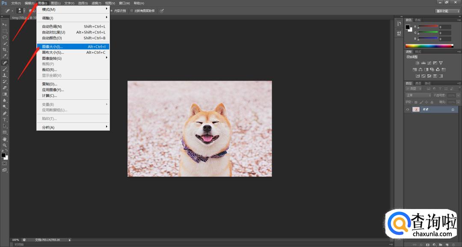Image resolution: width=462 pixels, height=247 pixels.
Task: Switch to the Swatches tab
Action: click(x=418, y=20)
